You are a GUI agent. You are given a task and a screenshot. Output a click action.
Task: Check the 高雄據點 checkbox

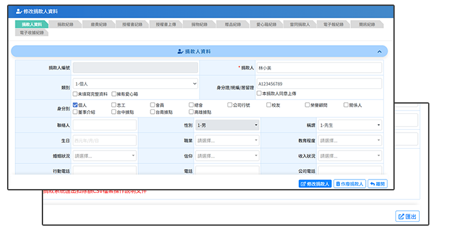tap(191, 112)
